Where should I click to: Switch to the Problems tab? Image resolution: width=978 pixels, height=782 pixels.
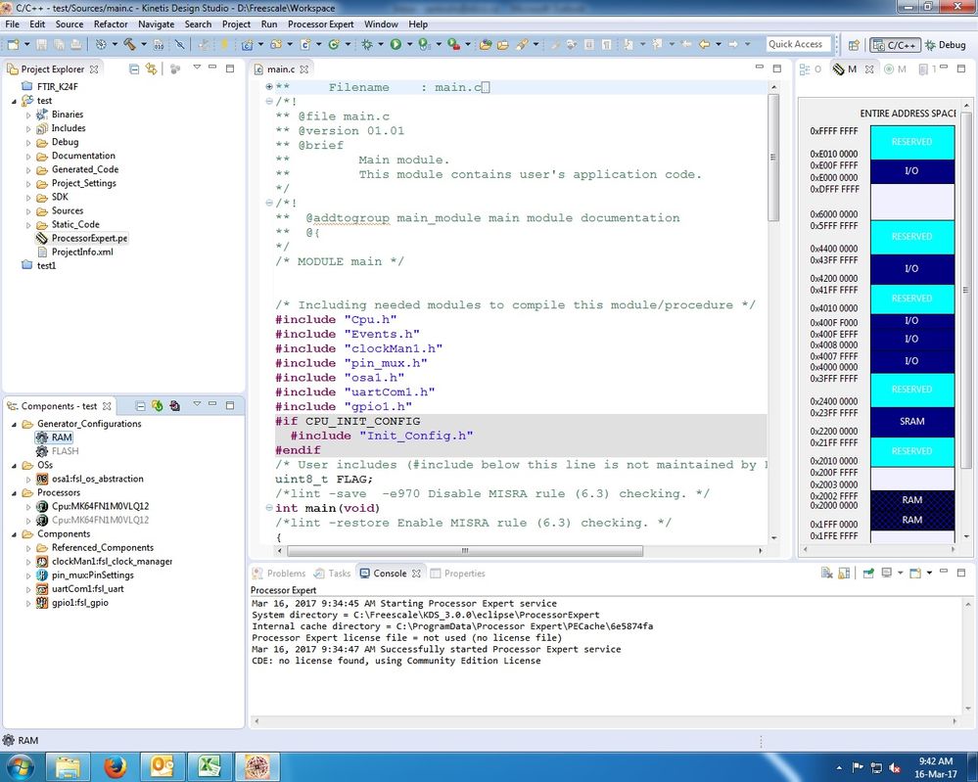(279, 574)
